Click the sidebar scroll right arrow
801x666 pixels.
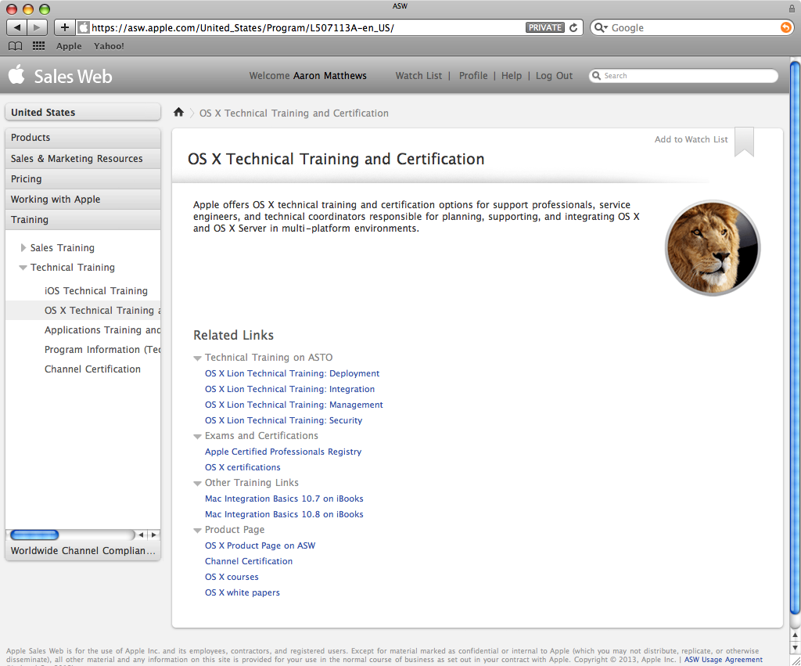coord(153,535)
